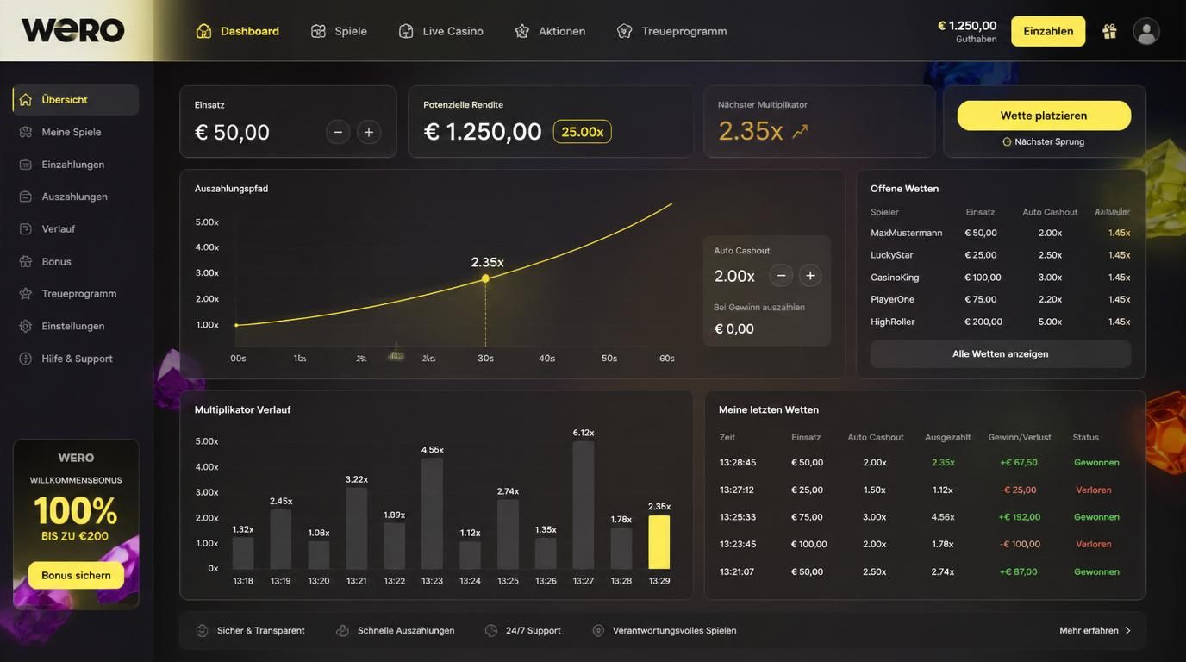
Task: Click the 6.12x bar at 13:27
Action: pyautogui.click(x=584, y=505)
